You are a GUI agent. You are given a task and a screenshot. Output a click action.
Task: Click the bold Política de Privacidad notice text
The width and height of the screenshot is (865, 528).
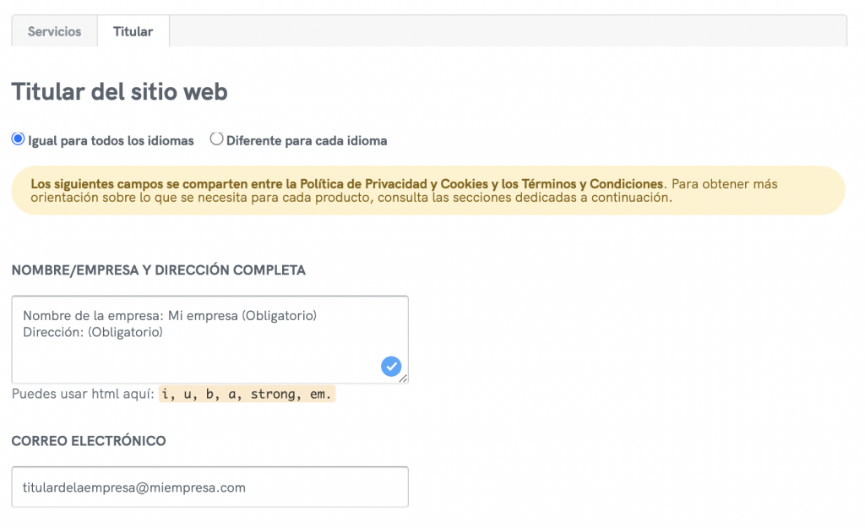pyautogui.click(x=346, y=183)
